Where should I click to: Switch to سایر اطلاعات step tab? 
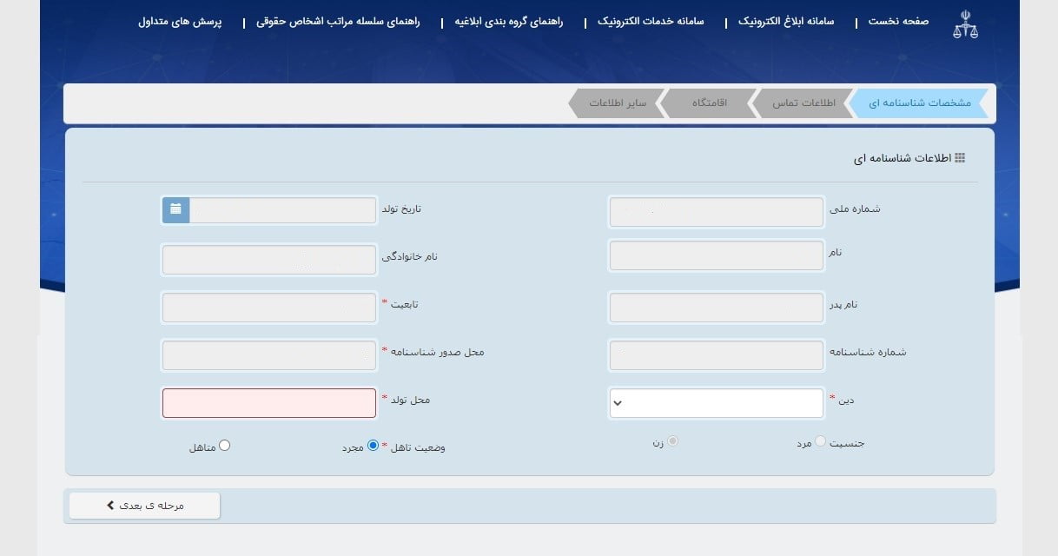click(x=618, y=103)
